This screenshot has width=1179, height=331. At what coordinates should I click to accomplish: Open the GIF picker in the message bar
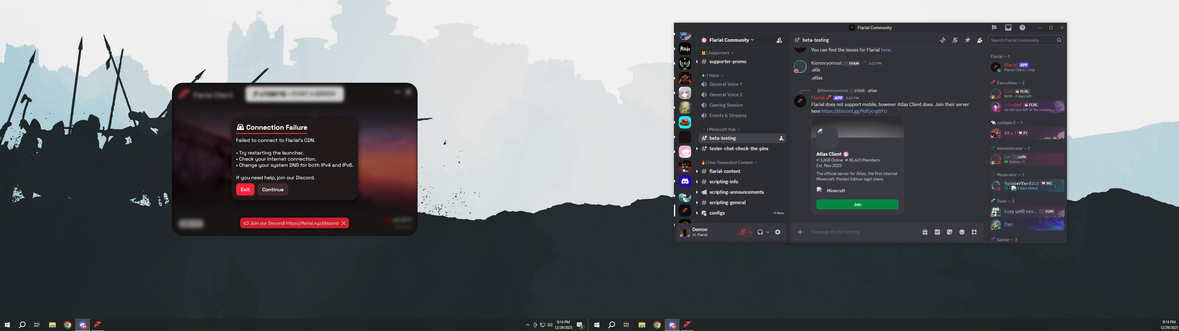point(937,232)
